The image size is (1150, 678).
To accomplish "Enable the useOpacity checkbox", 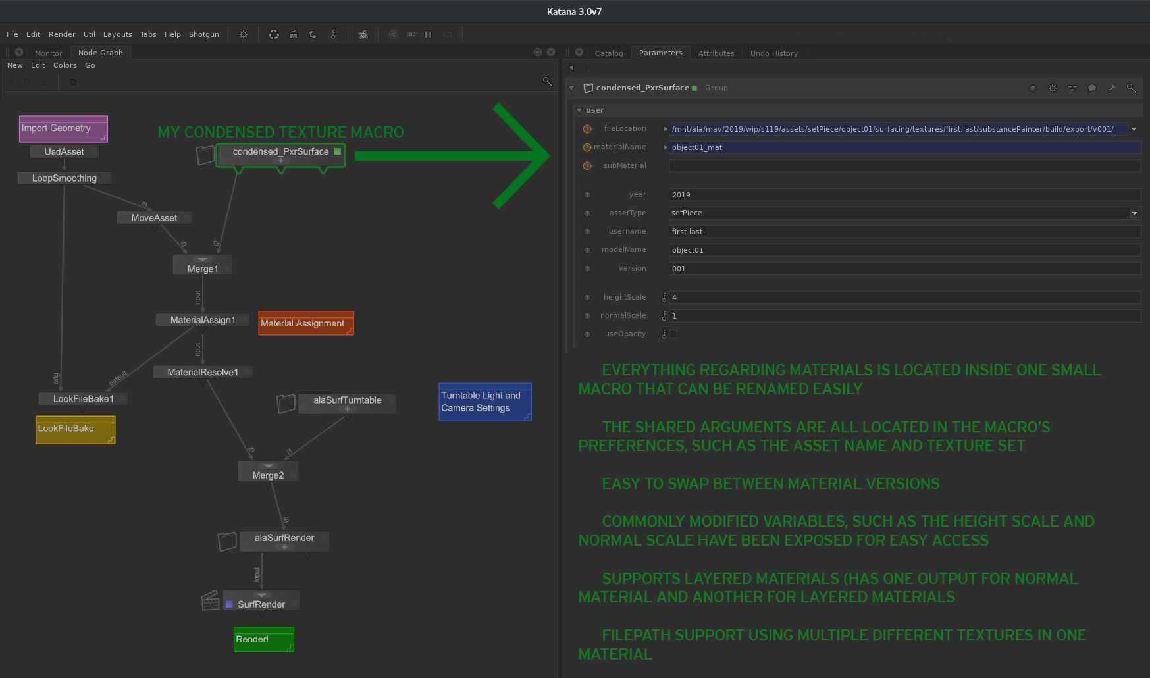I will (x=673, y=334).
